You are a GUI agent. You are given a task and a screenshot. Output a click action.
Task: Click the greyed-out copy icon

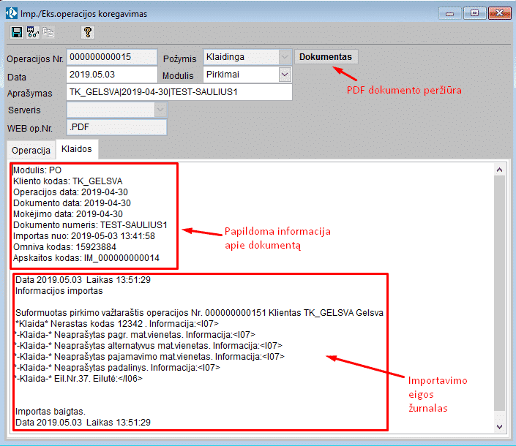coord(48,32)
